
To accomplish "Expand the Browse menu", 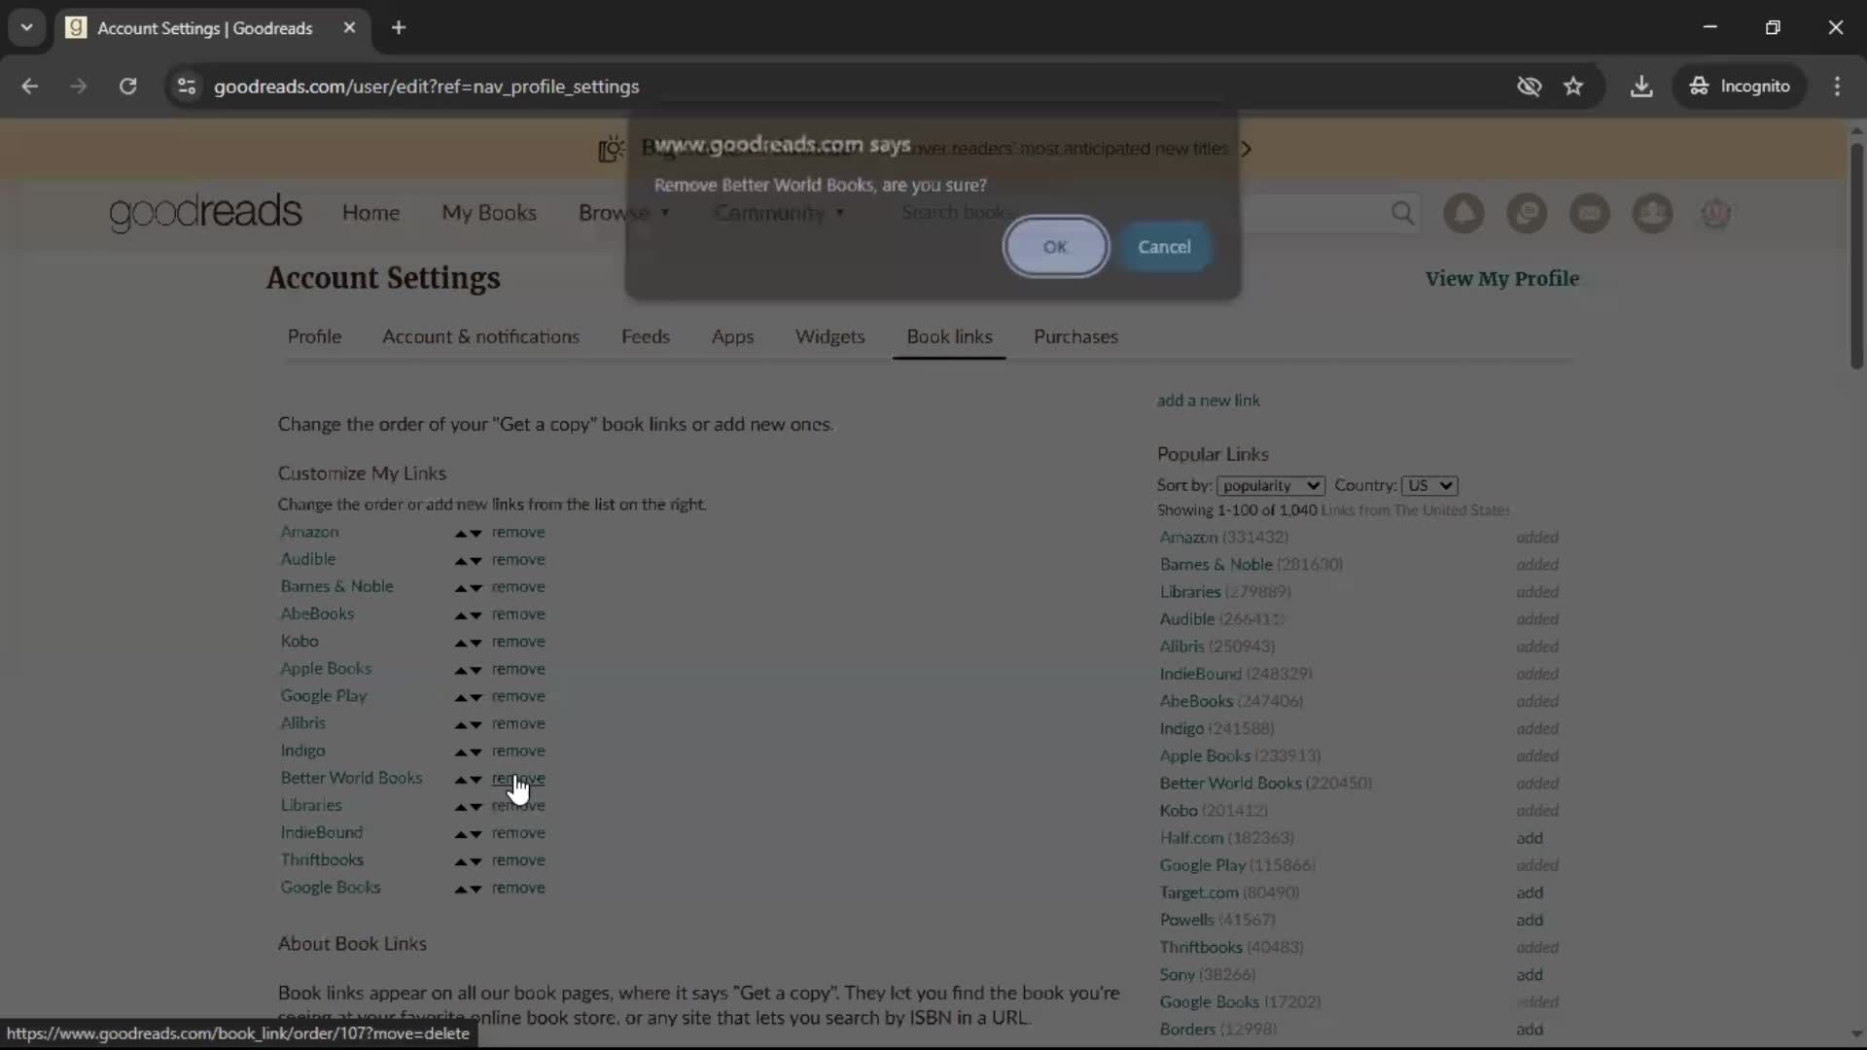I will coord(623,212).
